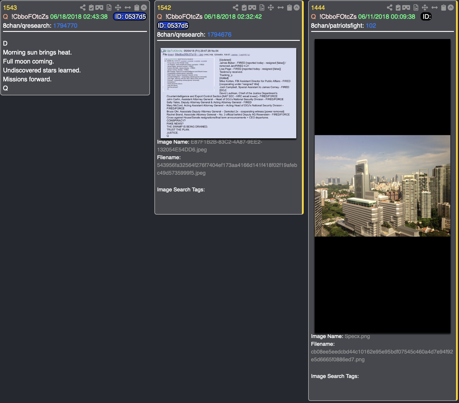Click 'Image Search Tags:' label in post 1444
Viewport: 459px width, 403px height.
coord(335,376)
